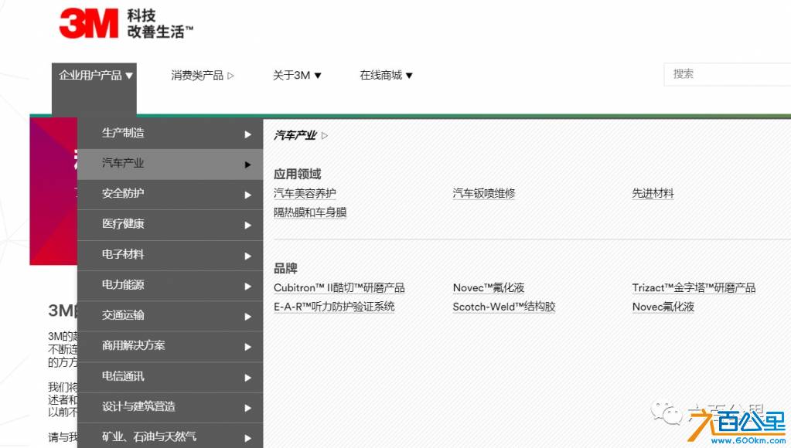
Task: Open Novec™氟化液 brand link
Action: pos(489,288)
